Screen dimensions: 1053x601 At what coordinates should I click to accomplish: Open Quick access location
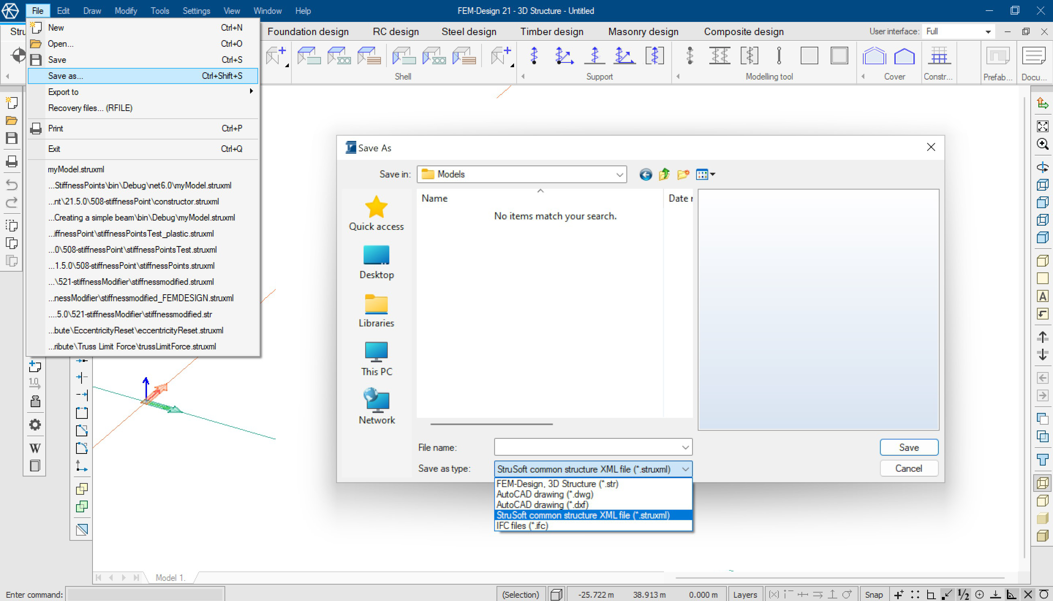(x=376, y=213)
